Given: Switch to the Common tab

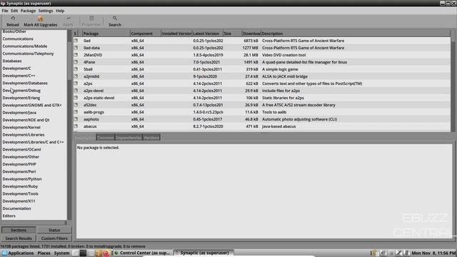Looking at the screenshot, I should click(x=106, y=138).
